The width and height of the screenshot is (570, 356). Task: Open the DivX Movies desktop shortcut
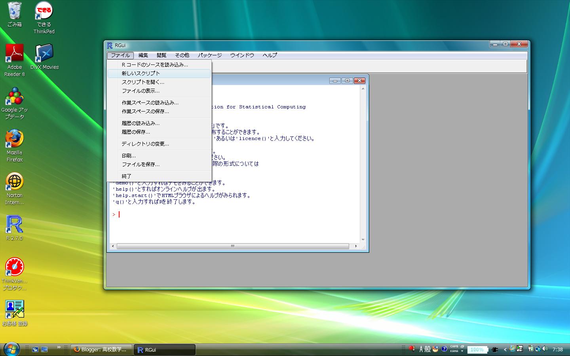(x=44, y=57)
